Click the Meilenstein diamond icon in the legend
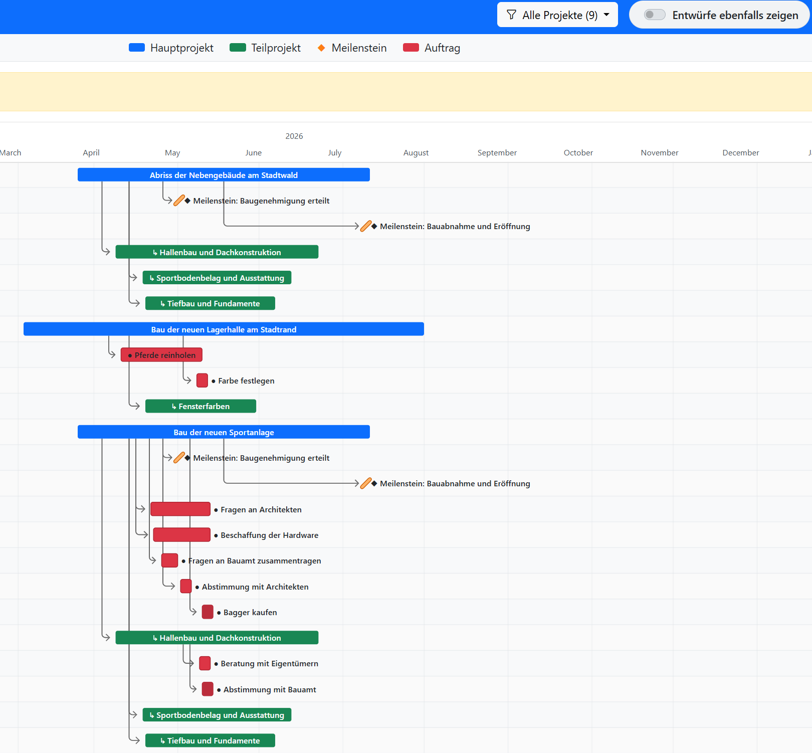812x753 pixels. 320,48
